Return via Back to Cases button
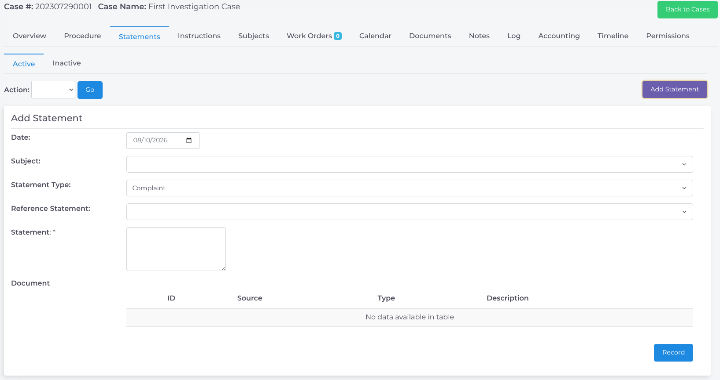 (x=687, y=9)
